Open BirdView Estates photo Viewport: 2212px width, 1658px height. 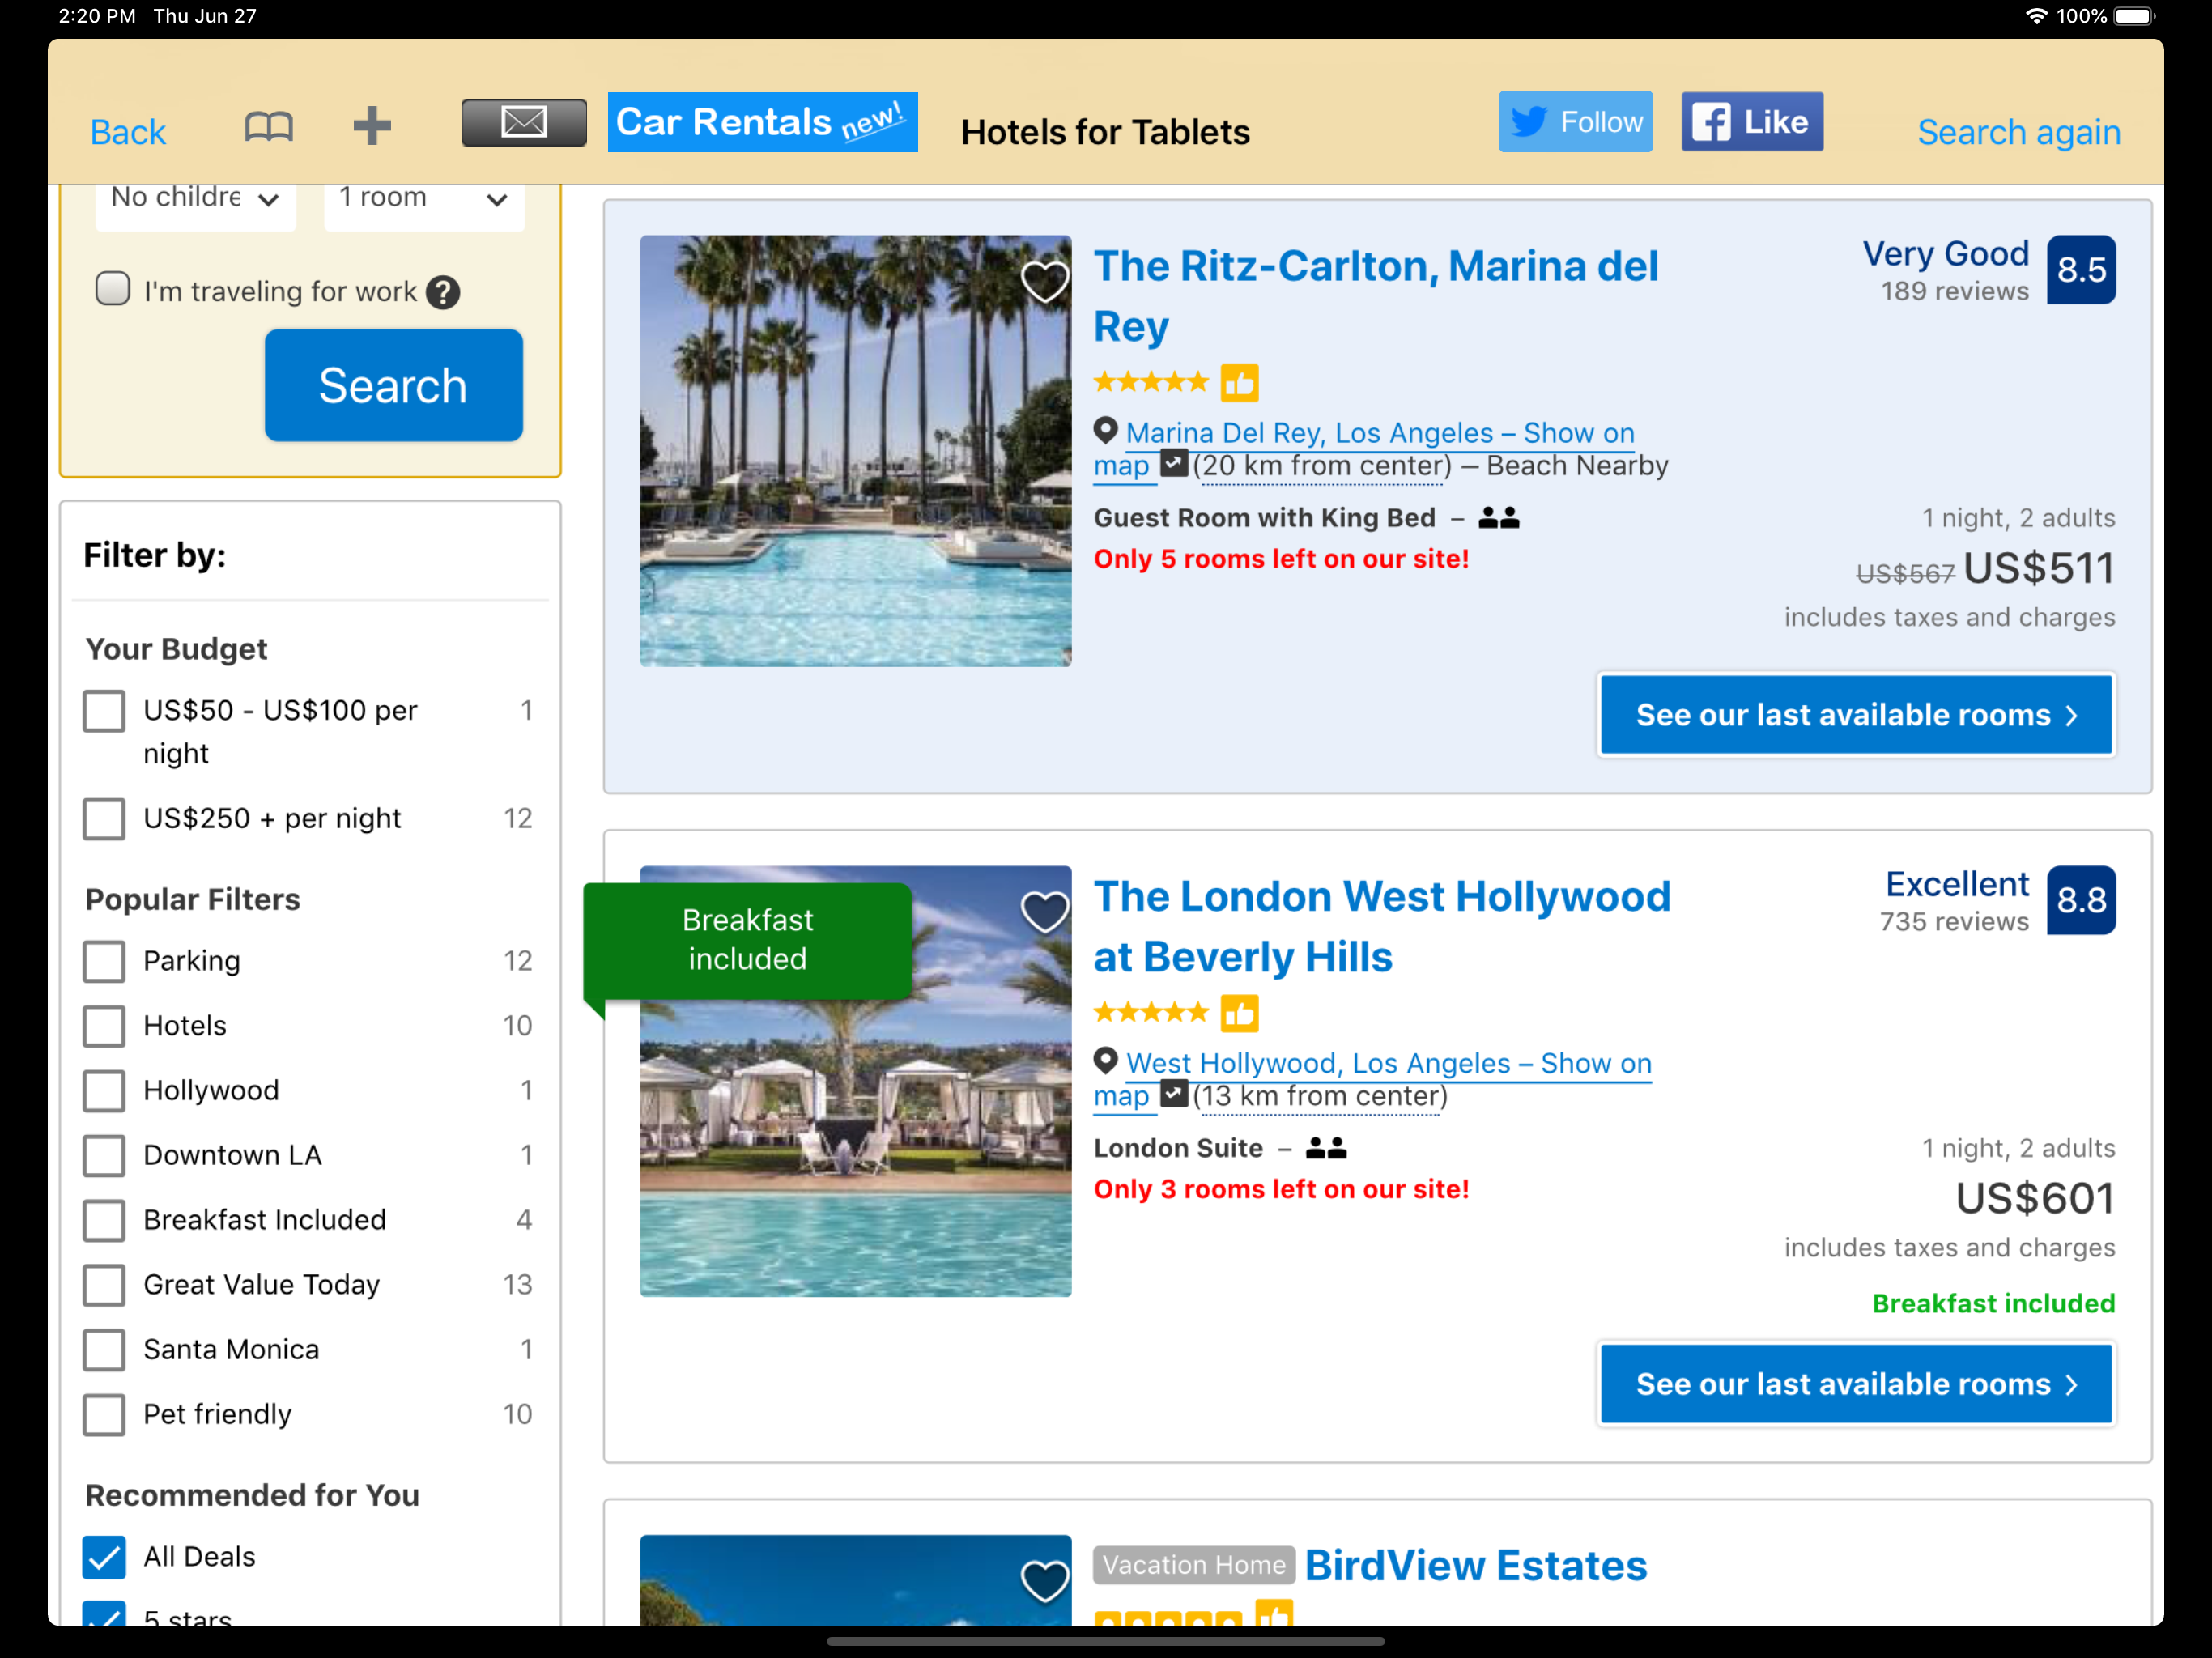855,1580
